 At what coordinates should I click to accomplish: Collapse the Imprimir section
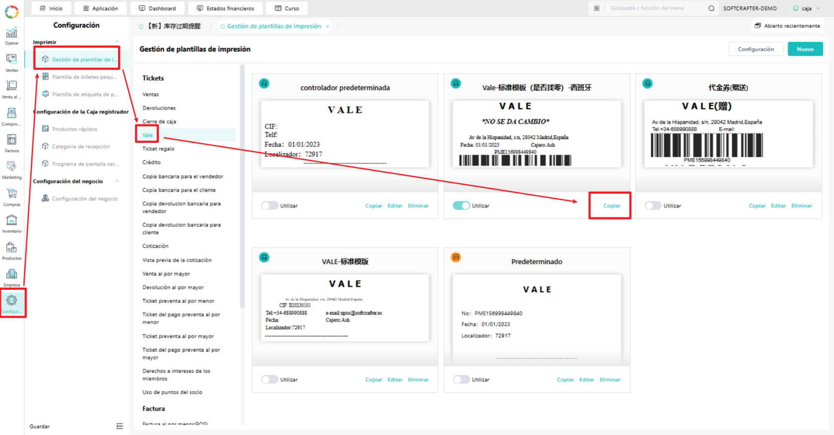(117, 42)
